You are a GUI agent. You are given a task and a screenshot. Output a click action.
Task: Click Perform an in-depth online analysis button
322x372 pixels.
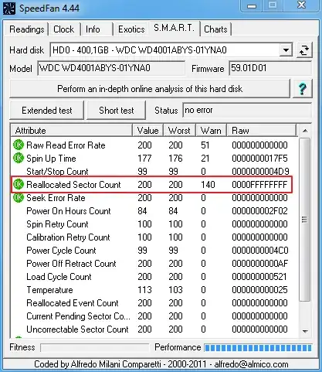[x=150, y=89]
